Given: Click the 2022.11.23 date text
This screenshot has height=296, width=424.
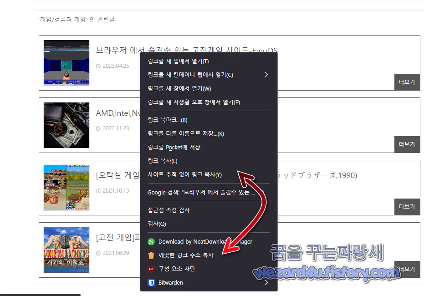Looking at the screenshot, I should coord(116,128).
